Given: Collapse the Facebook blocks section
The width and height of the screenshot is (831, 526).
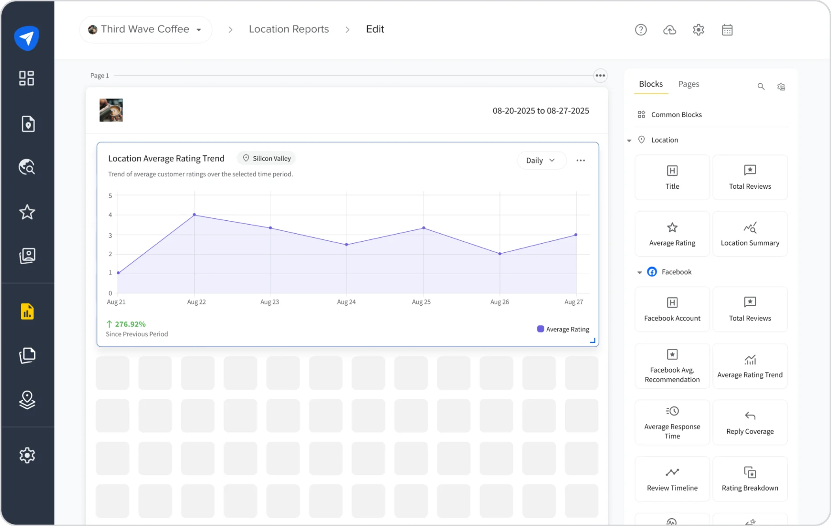Looking at the screenshot, I should 639,272.
